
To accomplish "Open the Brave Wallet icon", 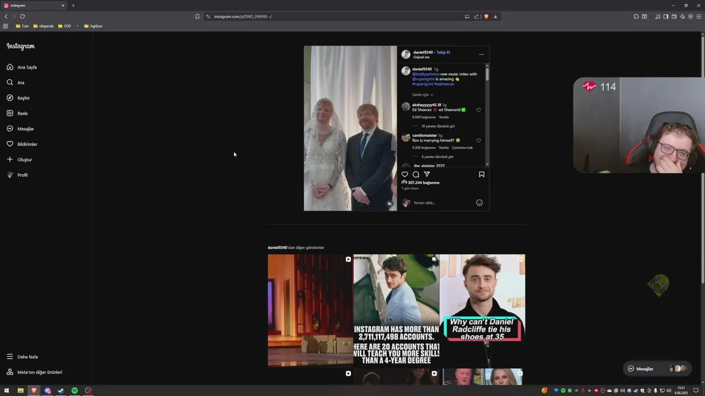I will tap(674, 16).
